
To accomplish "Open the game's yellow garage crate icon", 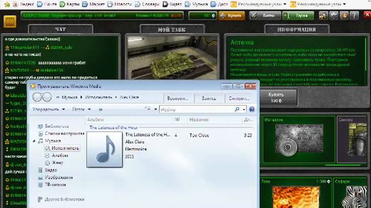I will (10, 21).
